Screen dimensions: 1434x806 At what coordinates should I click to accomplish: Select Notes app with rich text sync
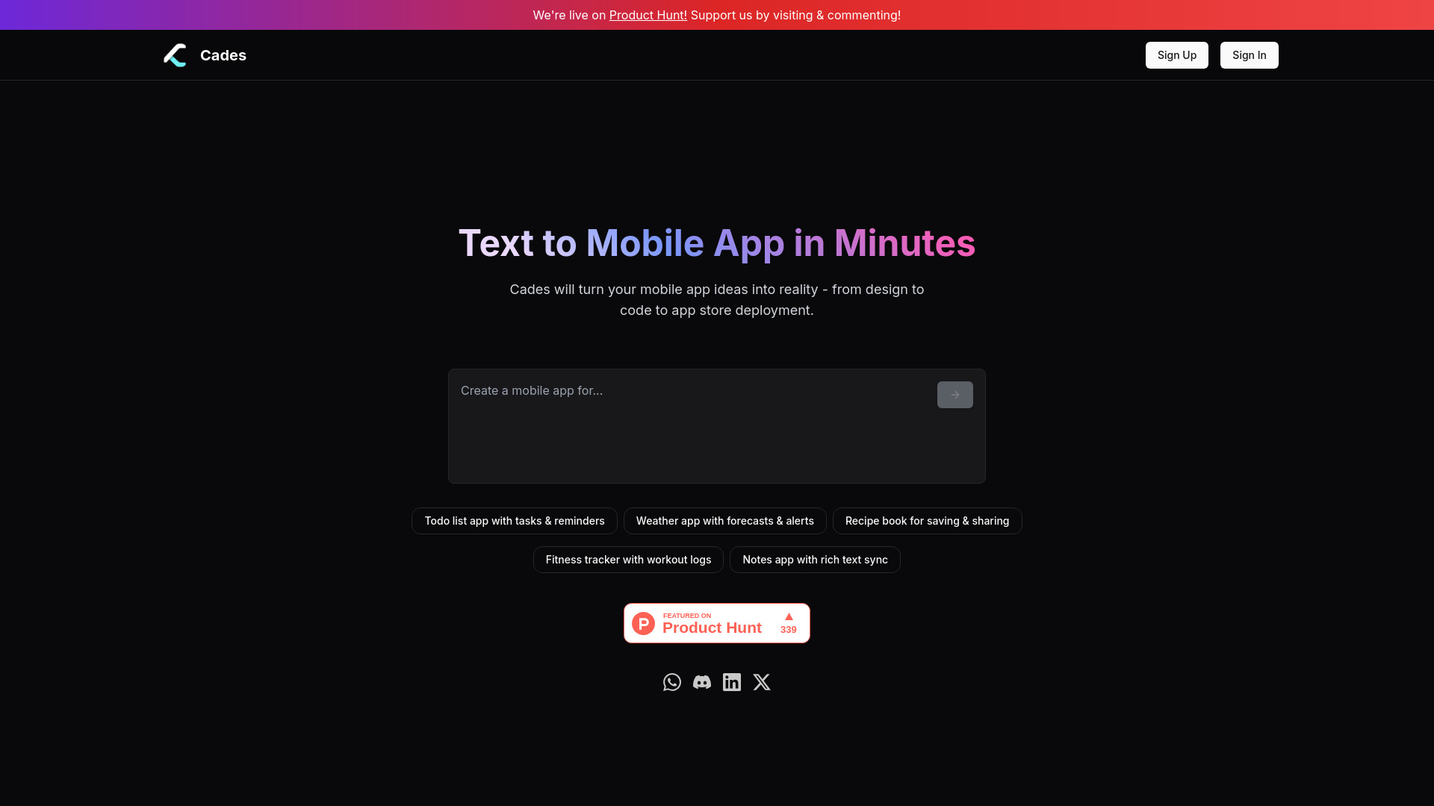click(815, 559)
